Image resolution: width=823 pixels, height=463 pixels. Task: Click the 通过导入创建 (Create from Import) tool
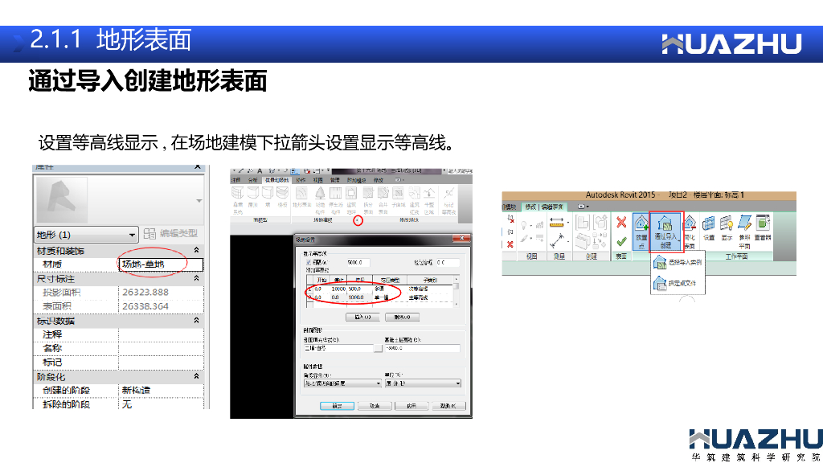(x=665, y=231)
